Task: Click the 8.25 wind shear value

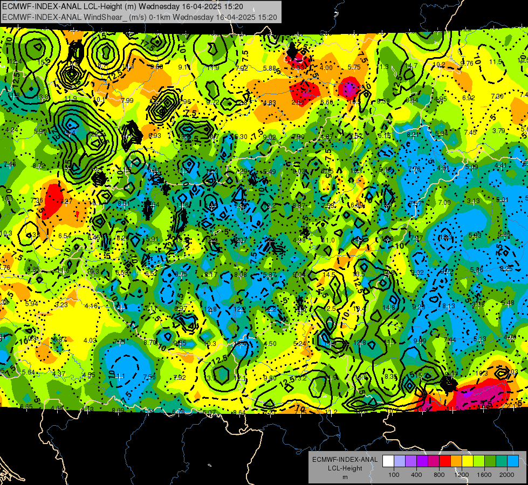Action: coord(506,268)
